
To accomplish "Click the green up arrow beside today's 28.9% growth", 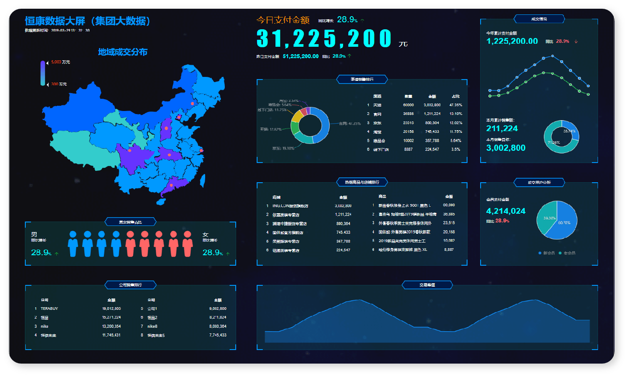I will (x=362, y=20).
